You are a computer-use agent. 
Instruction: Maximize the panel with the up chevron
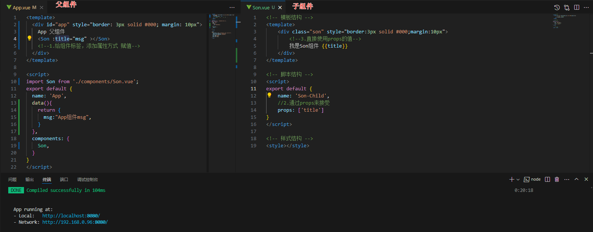577,180
